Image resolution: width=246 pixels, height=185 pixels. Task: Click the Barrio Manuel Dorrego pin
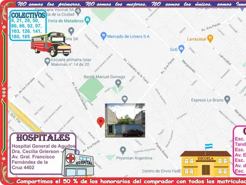tap(118, 84)
